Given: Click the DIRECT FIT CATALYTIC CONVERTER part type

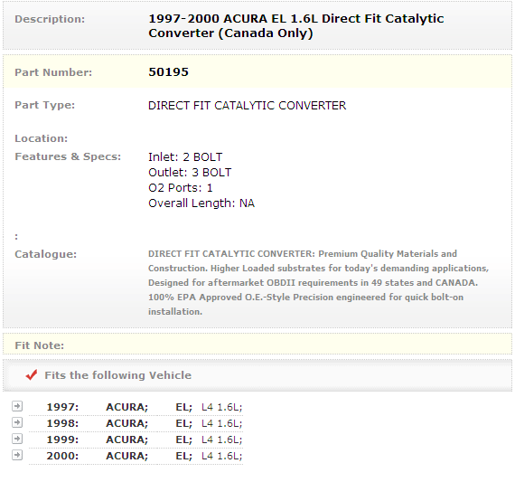Looking at the screenshot, I should tap(247, 106).
